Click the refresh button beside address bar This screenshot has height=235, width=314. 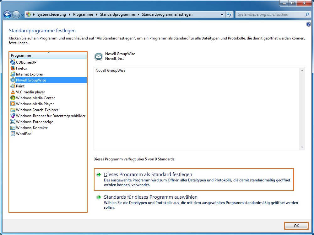(x=229, y=14)
